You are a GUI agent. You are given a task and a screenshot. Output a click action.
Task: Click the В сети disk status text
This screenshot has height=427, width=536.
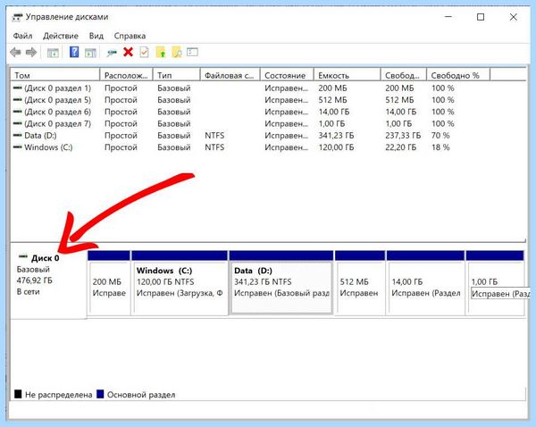tap(28, 292)
